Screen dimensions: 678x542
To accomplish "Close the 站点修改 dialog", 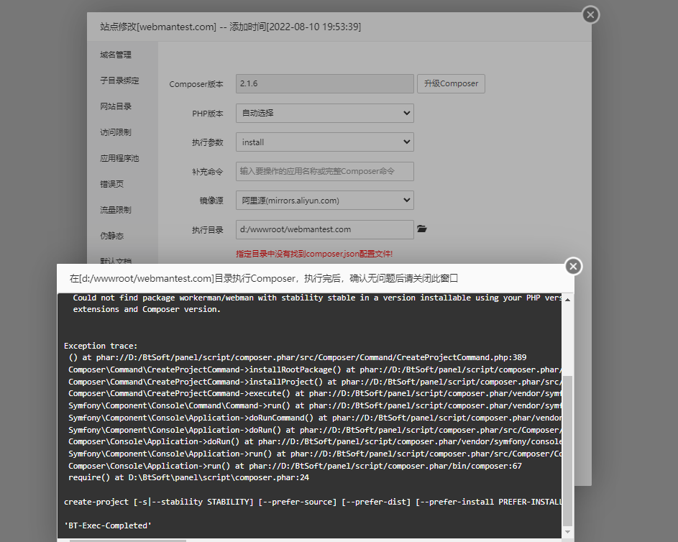I will tap(590, 14).
